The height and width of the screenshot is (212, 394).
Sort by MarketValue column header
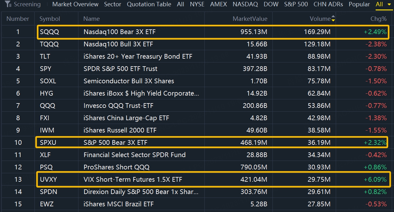pyautogui.click(x=250, y=19)
